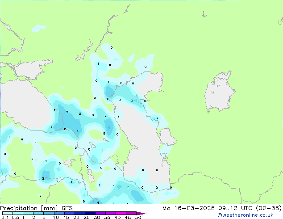Click the 'GFS' model label

click(x=67, y=208)
